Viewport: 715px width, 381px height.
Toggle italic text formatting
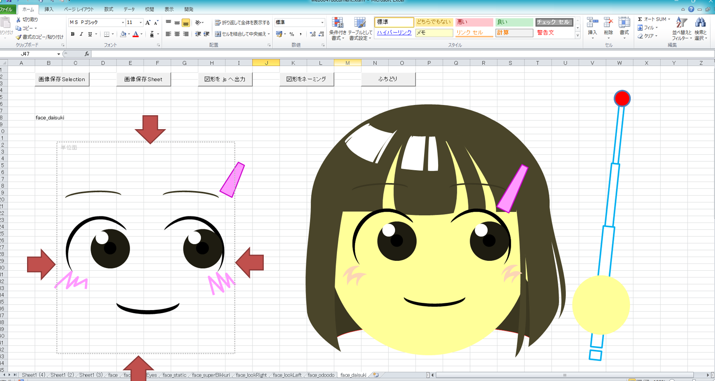[81, 34]
